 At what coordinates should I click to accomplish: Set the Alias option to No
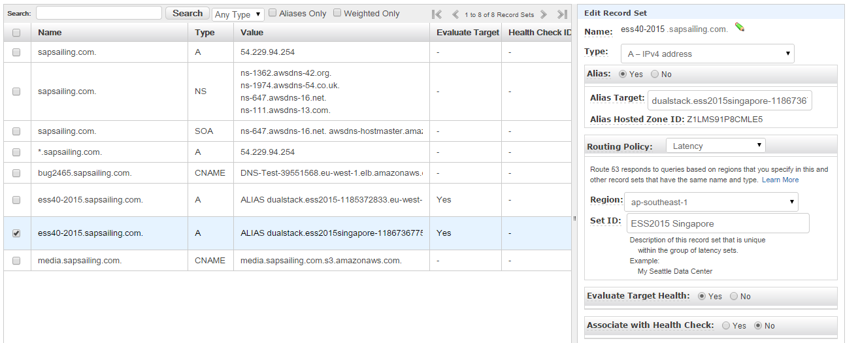(x=655, y=74)
